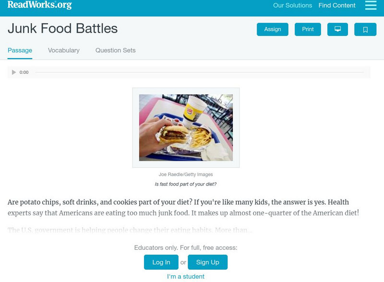Seek within the audio progress bar
Viewport: 384px width, 282px height.
coord(199,72)
